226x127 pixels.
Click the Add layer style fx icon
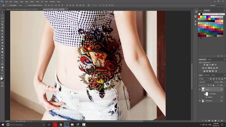[206, 121]
